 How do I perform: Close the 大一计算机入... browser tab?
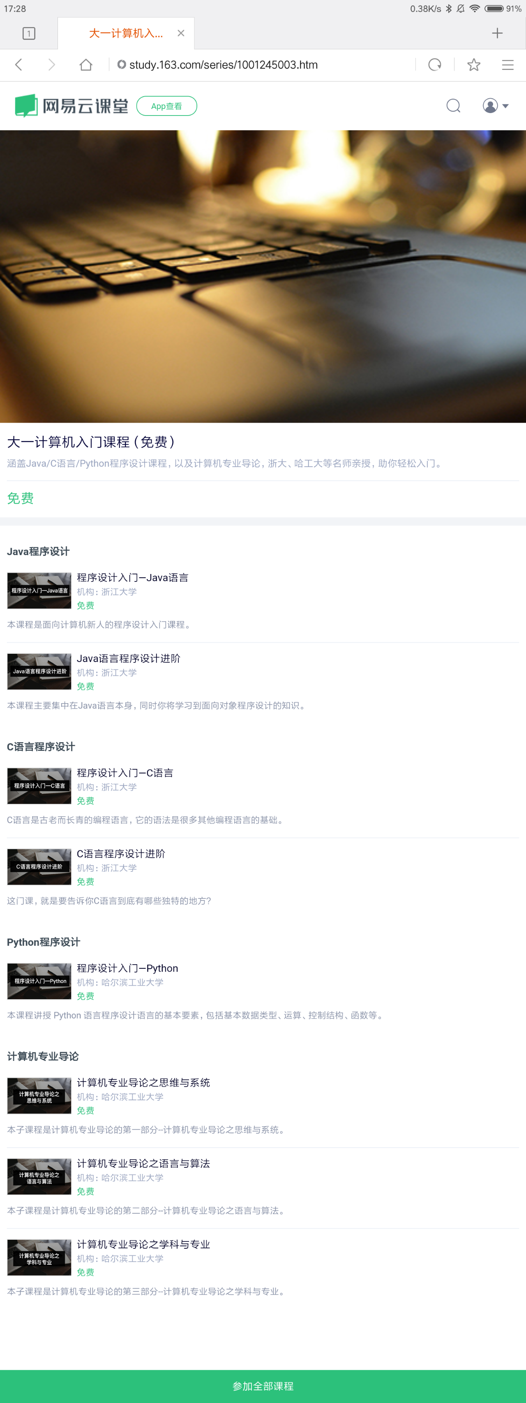[x=181, y=33]
